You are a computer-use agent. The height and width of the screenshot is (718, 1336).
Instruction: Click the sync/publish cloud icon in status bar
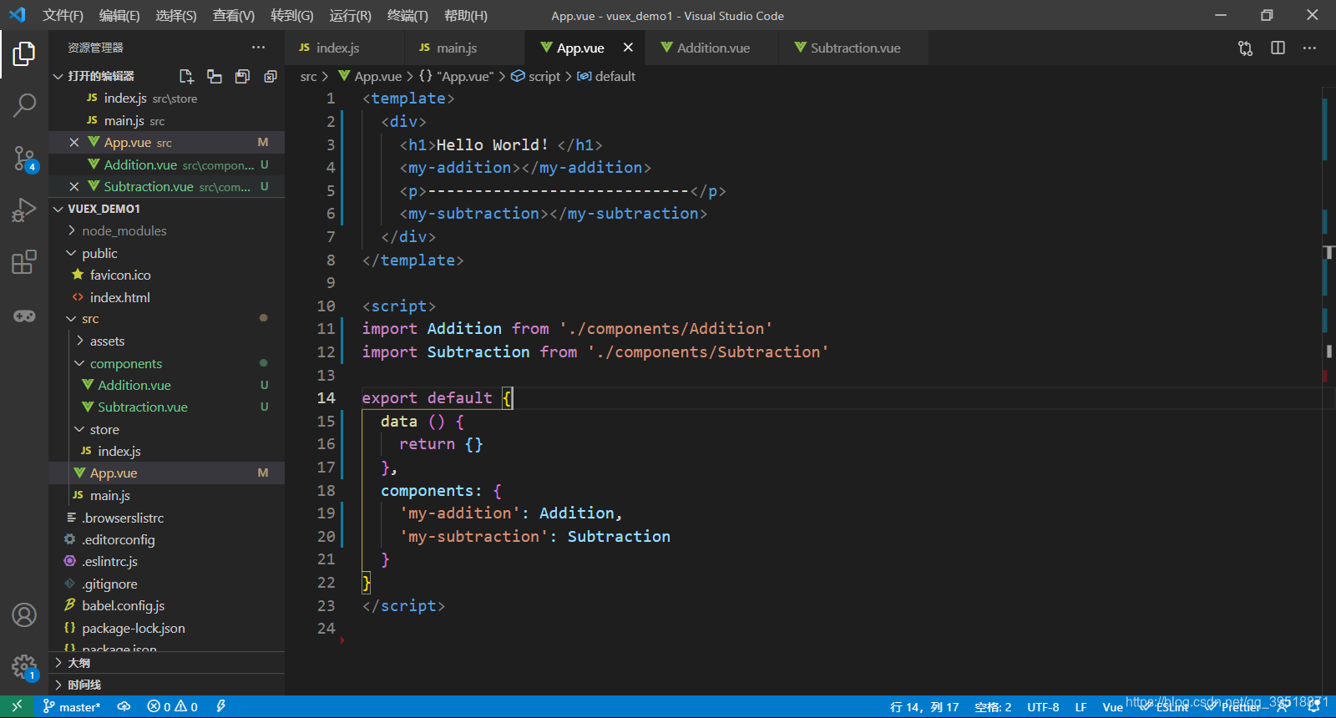pos(124,706)
